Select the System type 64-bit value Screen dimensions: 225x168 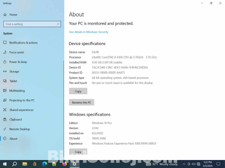click(x=120, y=78)
